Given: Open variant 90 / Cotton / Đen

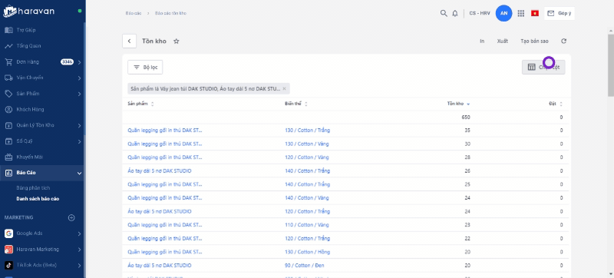Looking at the screenshot, I should point(304,265).
